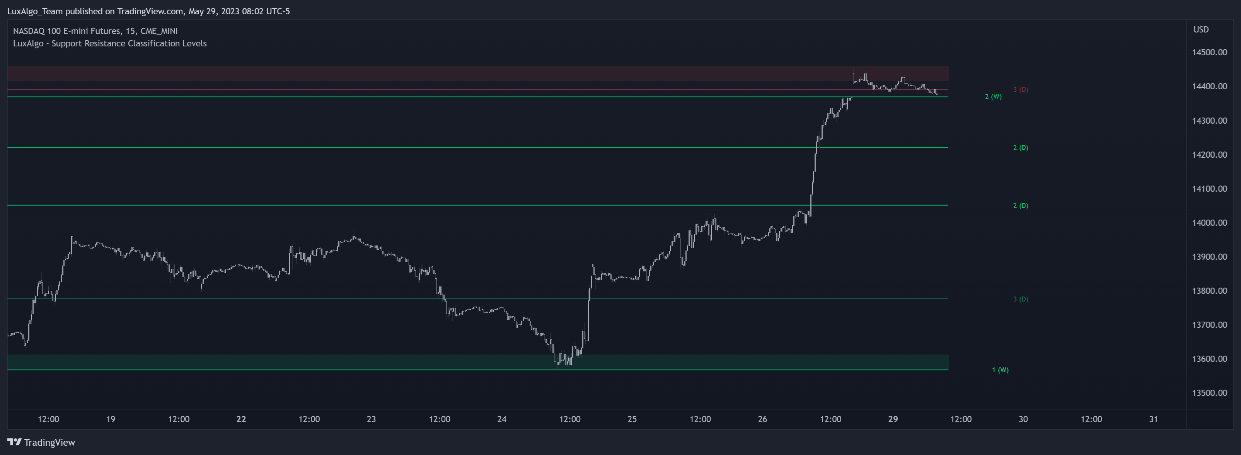Viewport: 1241px width, 455px height.
Task: Click the date 24 on the time axis
Action: click(x=501, y=419)
